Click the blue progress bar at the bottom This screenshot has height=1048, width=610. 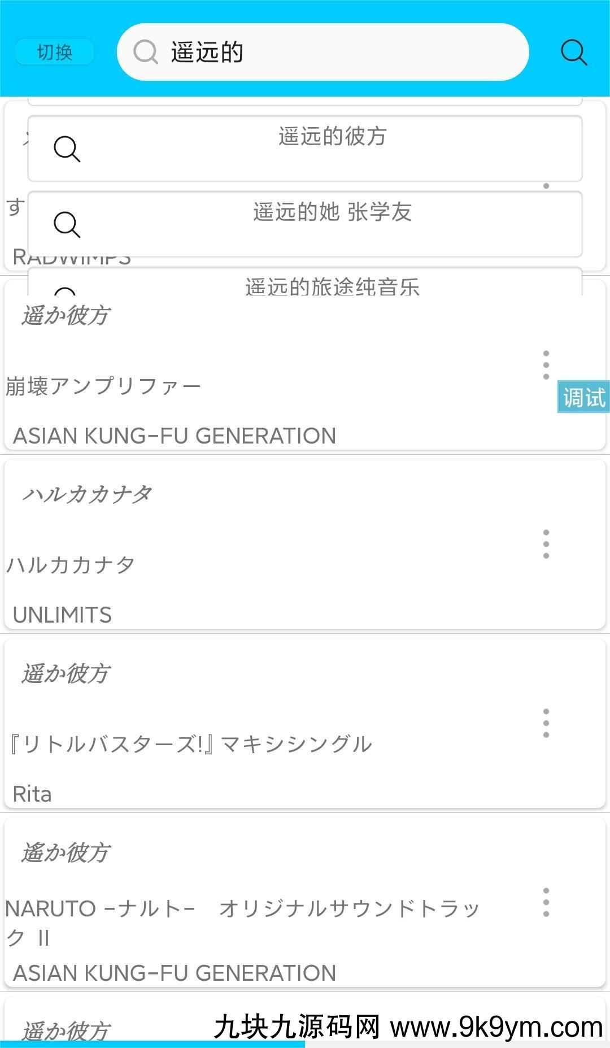click(x=152, y=1044)
